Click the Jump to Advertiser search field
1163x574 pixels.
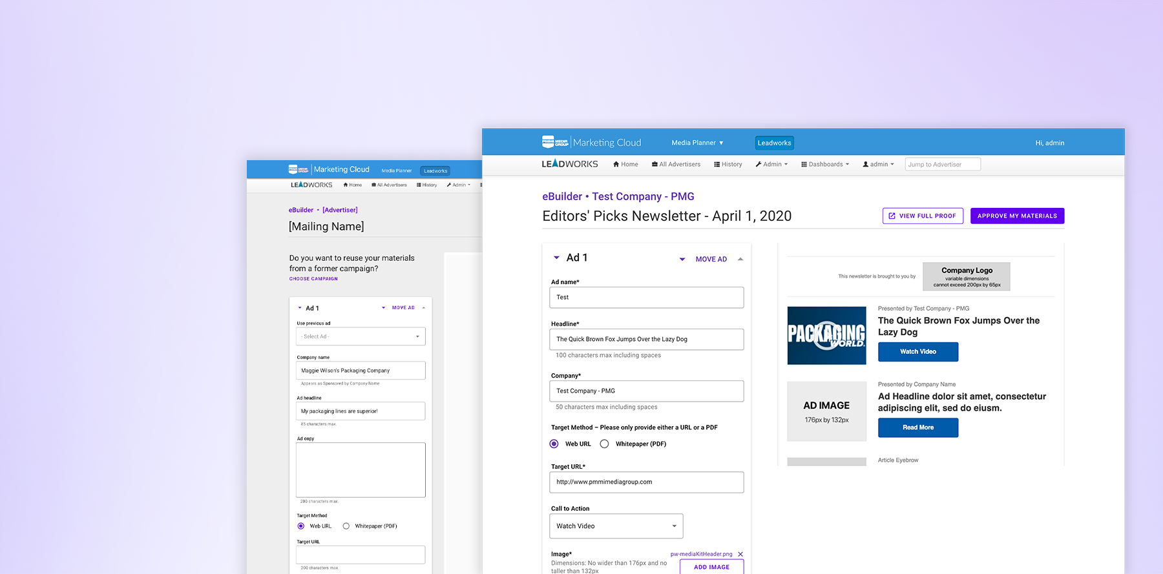pos(943,165)
